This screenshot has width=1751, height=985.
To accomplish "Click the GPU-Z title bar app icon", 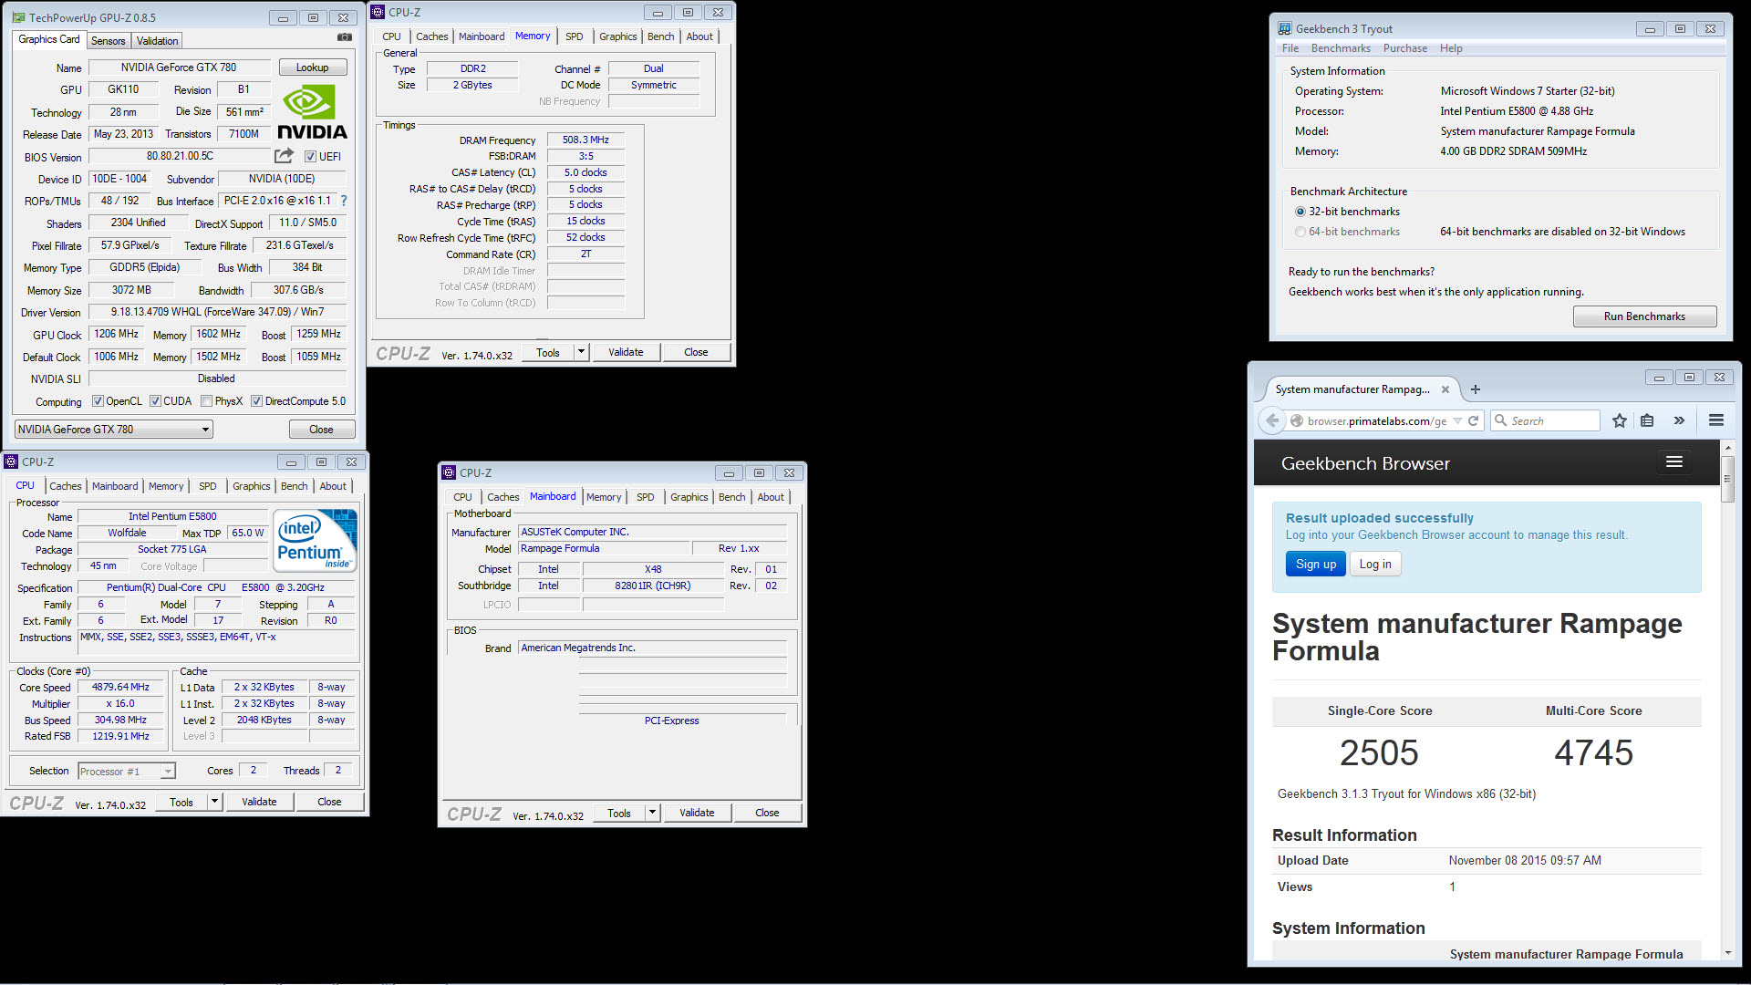I will 19,17.
